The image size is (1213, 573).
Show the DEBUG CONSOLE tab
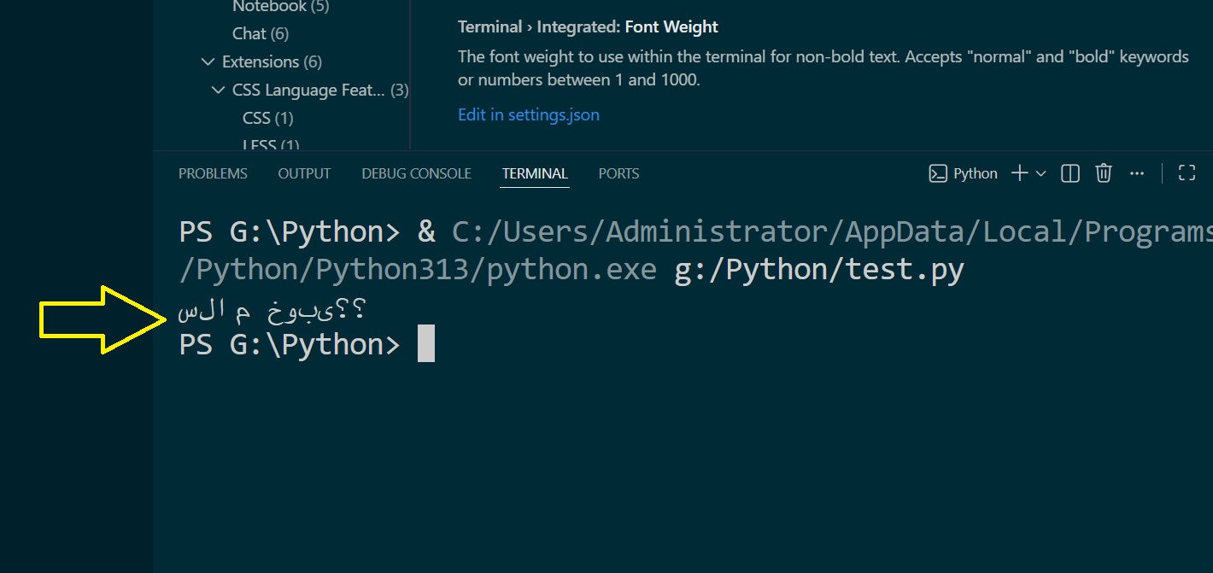(416, 173)
